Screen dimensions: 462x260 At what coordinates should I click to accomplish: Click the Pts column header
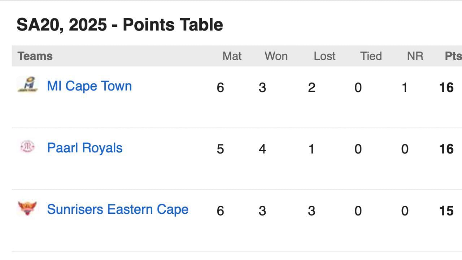[x=453, y=56]
